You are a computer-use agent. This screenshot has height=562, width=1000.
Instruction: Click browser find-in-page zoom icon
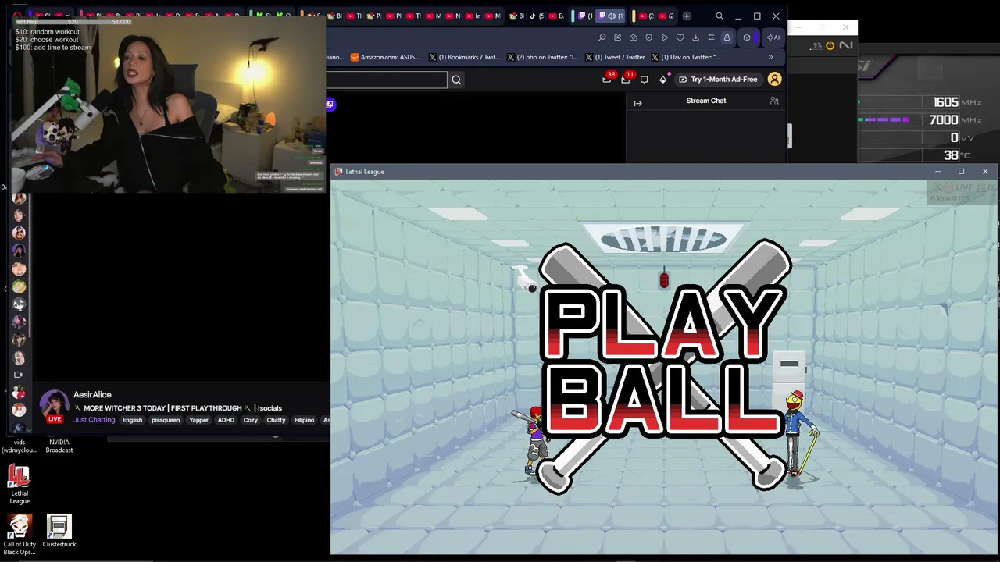pos(602,37)
